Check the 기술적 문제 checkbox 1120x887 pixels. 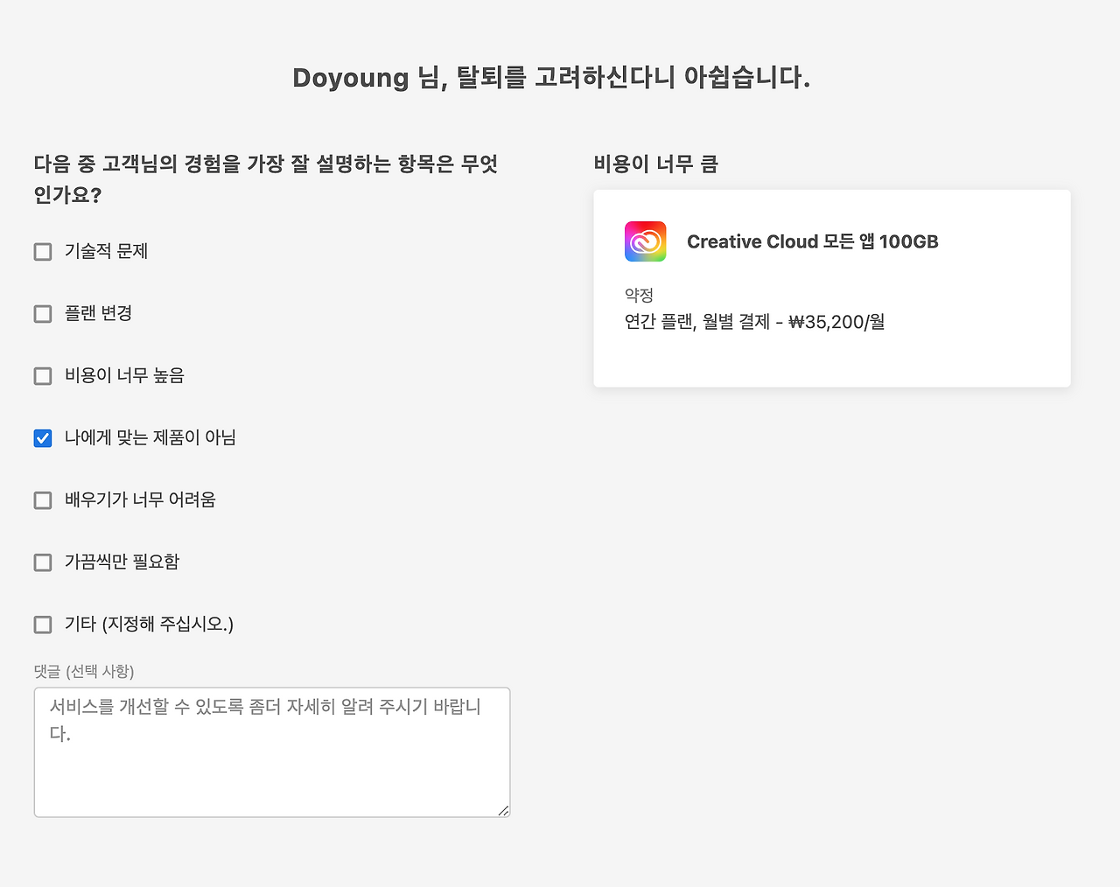click(x=42, y=251)
